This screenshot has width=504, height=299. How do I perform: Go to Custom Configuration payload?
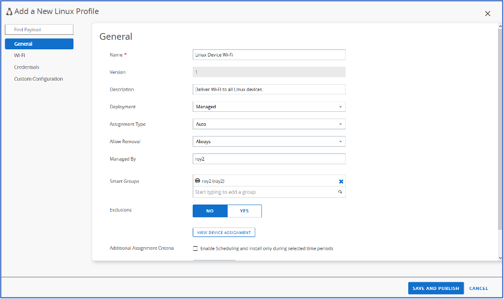point(39,79)
